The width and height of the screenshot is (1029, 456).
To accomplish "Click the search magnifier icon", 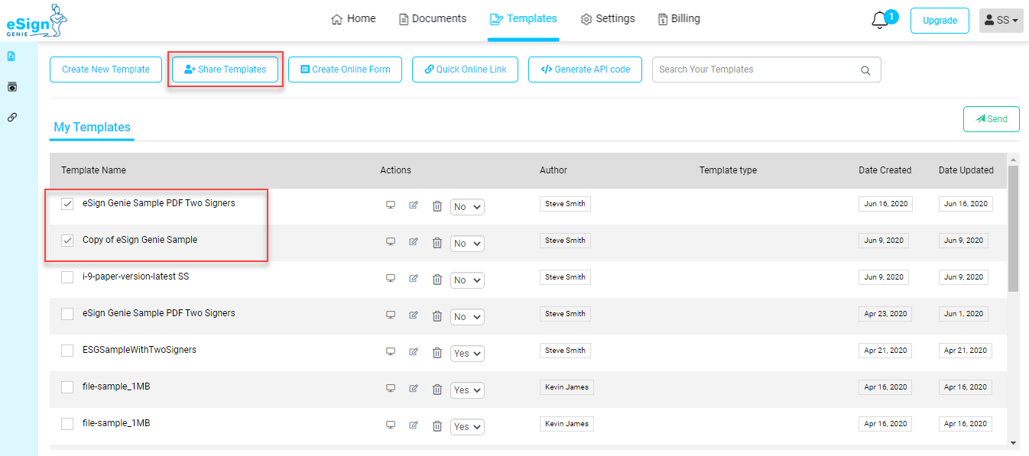I will point(865,70).
